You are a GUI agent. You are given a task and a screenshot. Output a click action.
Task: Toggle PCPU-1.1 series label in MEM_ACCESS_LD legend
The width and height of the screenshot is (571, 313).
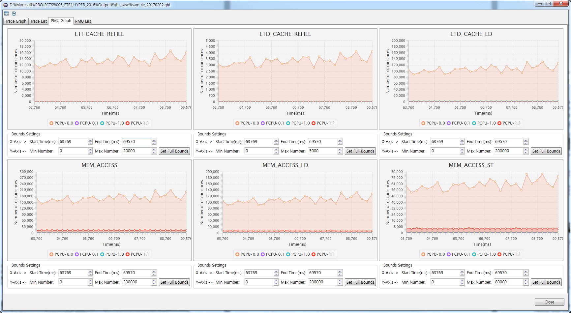tap(326, 254)
